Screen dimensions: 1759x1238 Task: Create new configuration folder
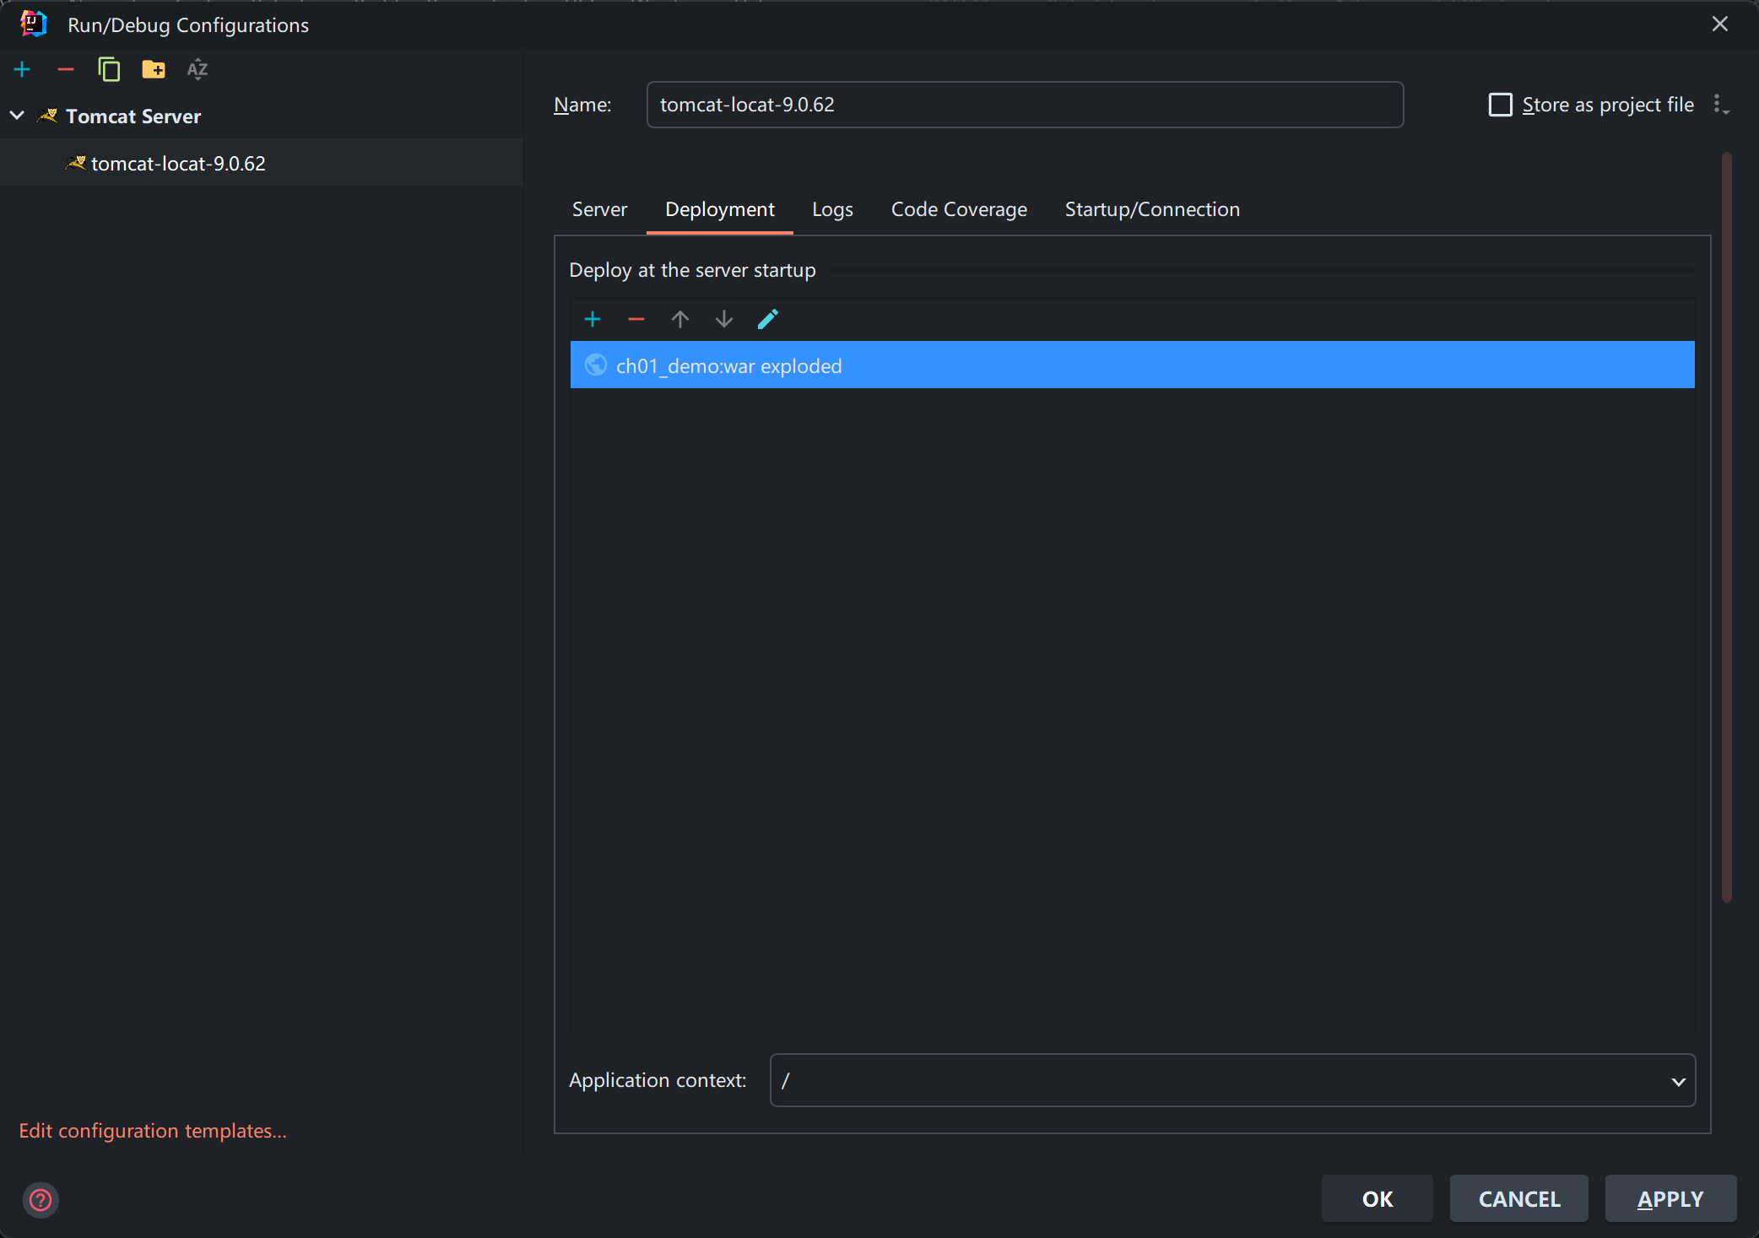pyautogui.click(x=154, y=69)
